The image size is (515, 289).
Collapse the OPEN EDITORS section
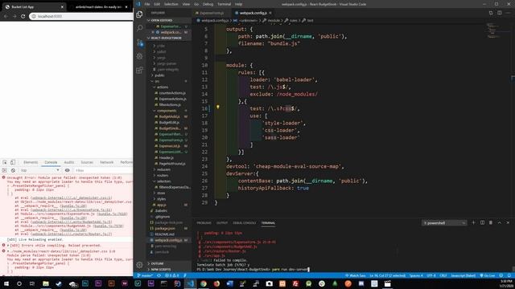pos(167,20)
